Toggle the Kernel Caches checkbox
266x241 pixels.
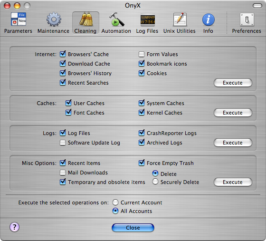click(142, 112)
